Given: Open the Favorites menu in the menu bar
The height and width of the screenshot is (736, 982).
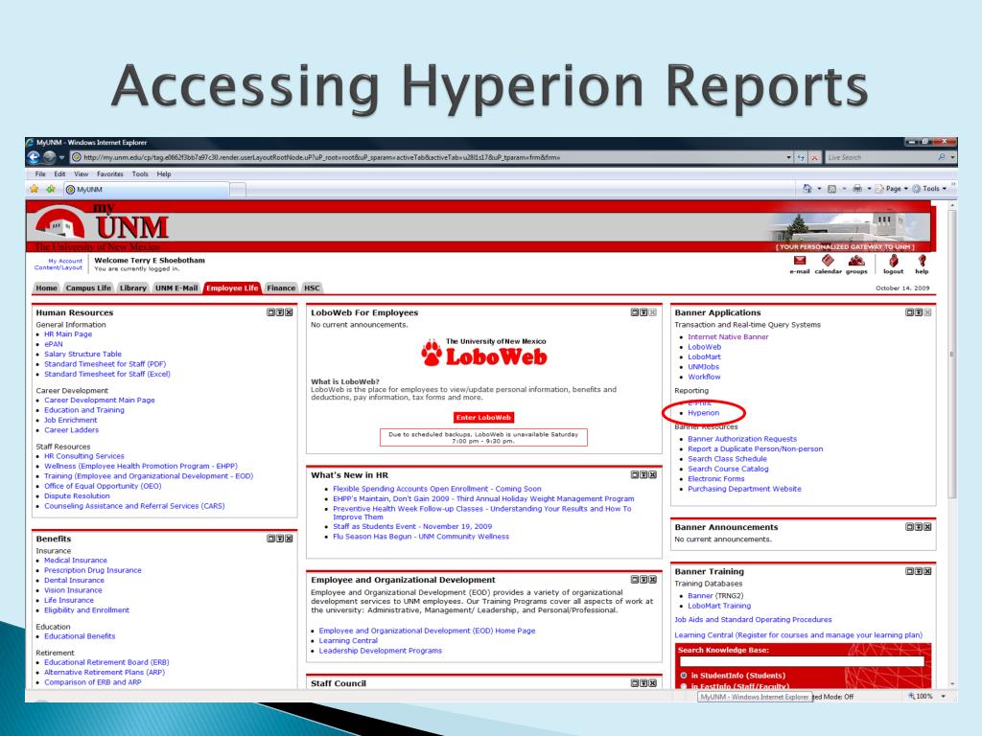Looking at the screenshot, I should click(110, 174).
